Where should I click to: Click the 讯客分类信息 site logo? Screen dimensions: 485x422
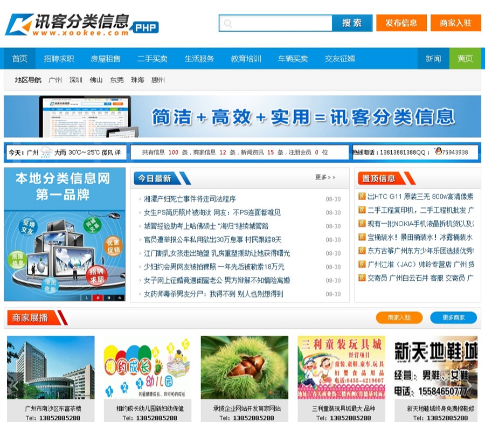[x=81, y=25]
